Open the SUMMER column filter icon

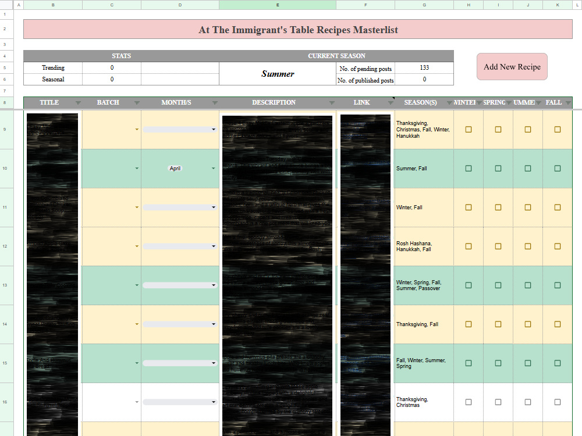coord(538,103)
